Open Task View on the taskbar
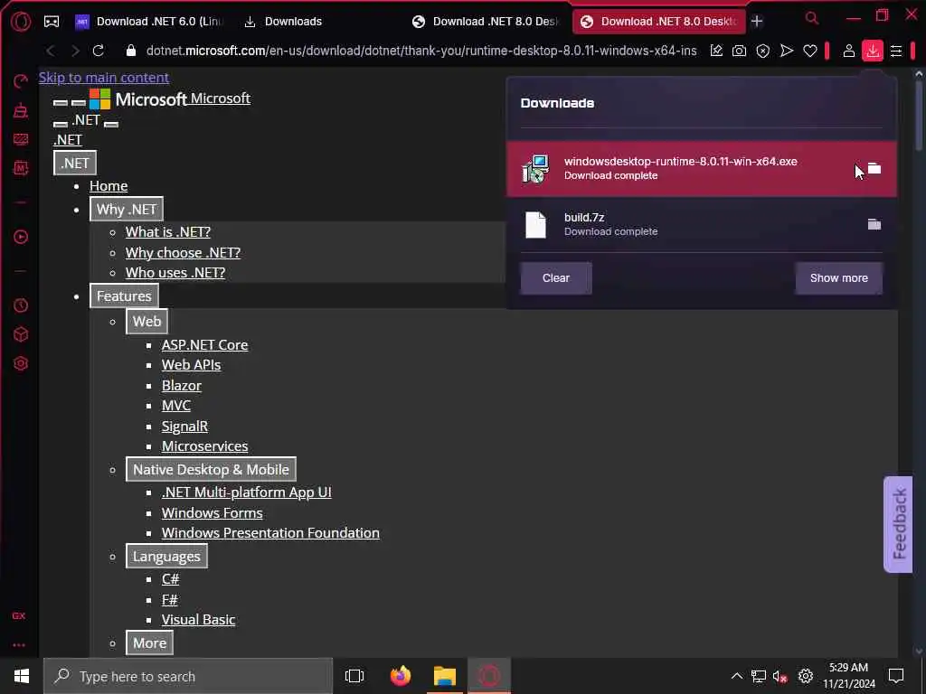 [354, 676]
